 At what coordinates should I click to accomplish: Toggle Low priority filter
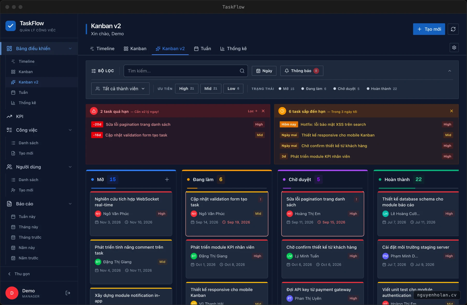point(233,88)
